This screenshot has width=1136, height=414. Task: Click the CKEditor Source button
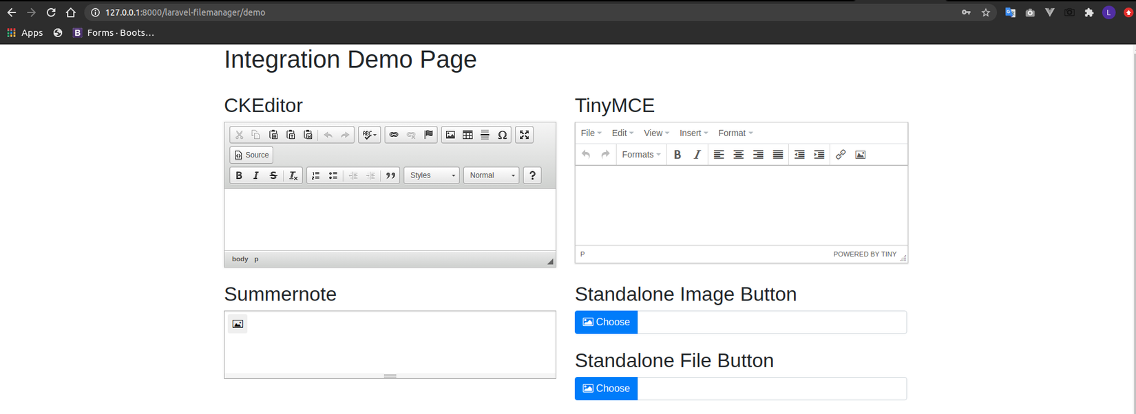(251, 155)
